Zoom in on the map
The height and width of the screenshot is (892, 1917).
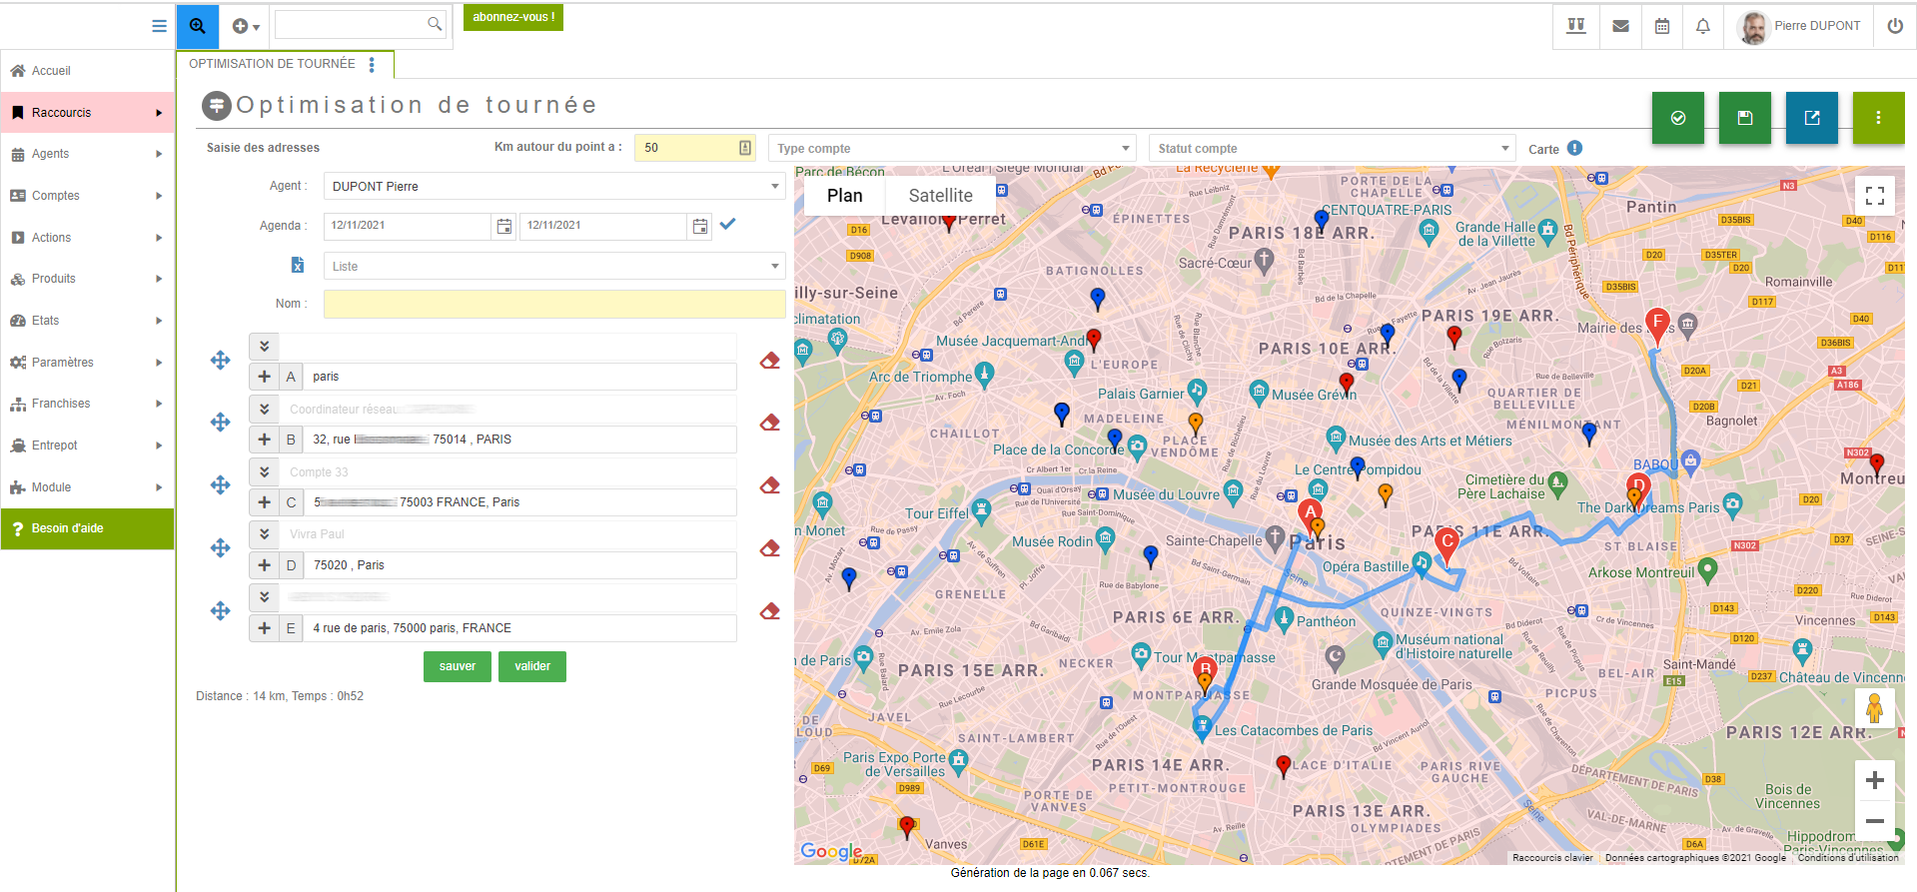1875,780
